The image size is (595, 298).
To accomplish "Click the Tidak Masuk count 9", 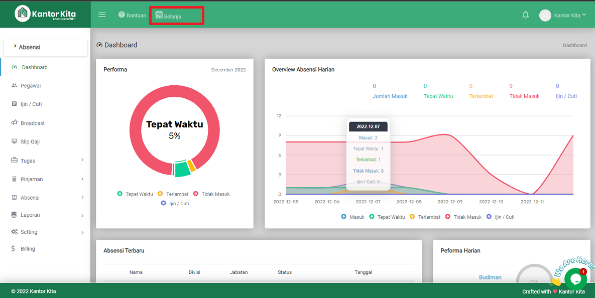I will tap(511, 86).
